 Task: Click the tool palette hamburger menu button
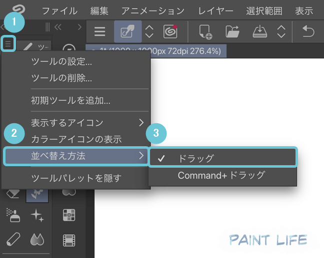[7, 44]
